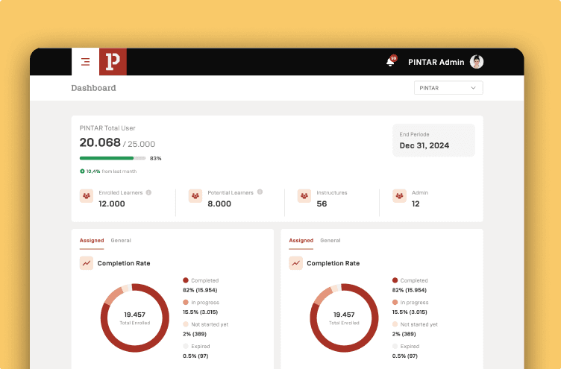Click the right Completion Rate chart icon
Screen dimensions: 561x369
point(296,263)
